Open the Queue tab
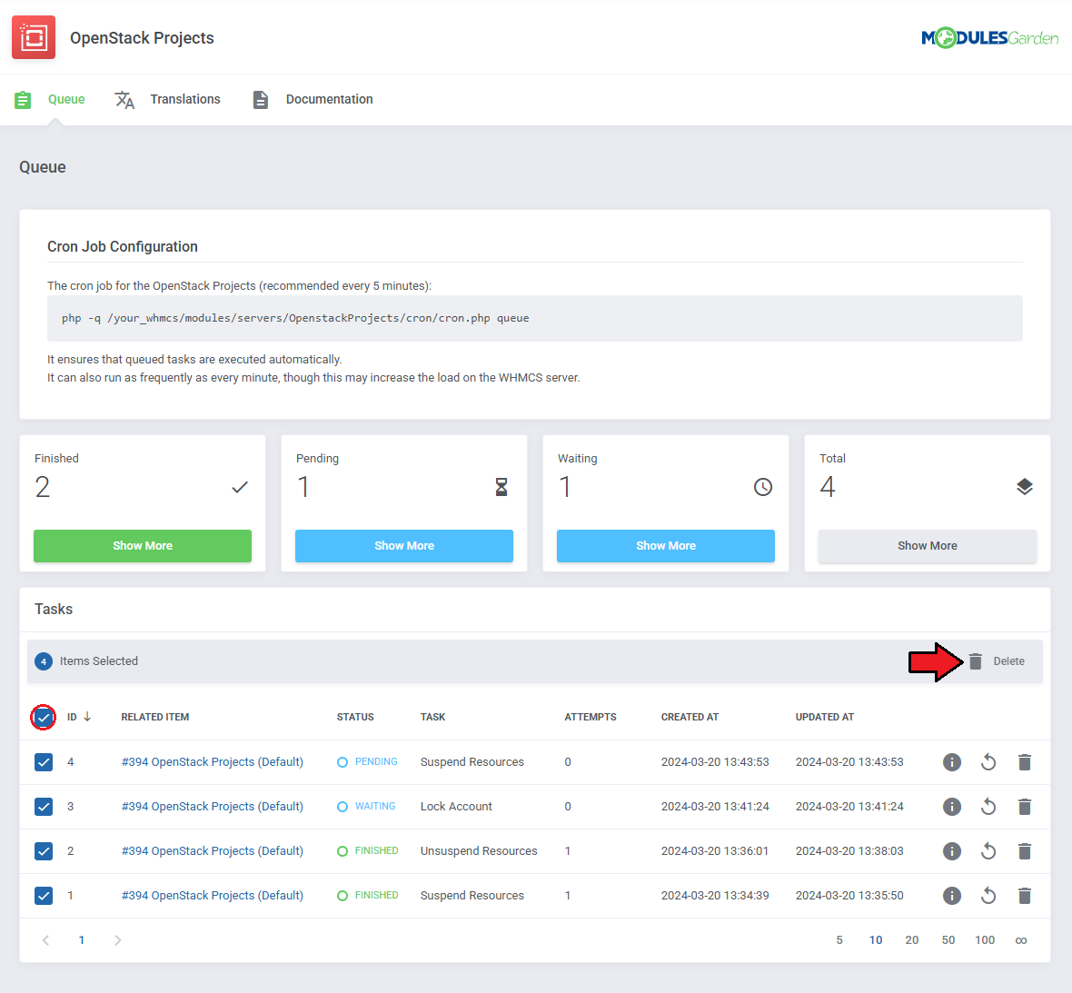 (x=66, y=99)
